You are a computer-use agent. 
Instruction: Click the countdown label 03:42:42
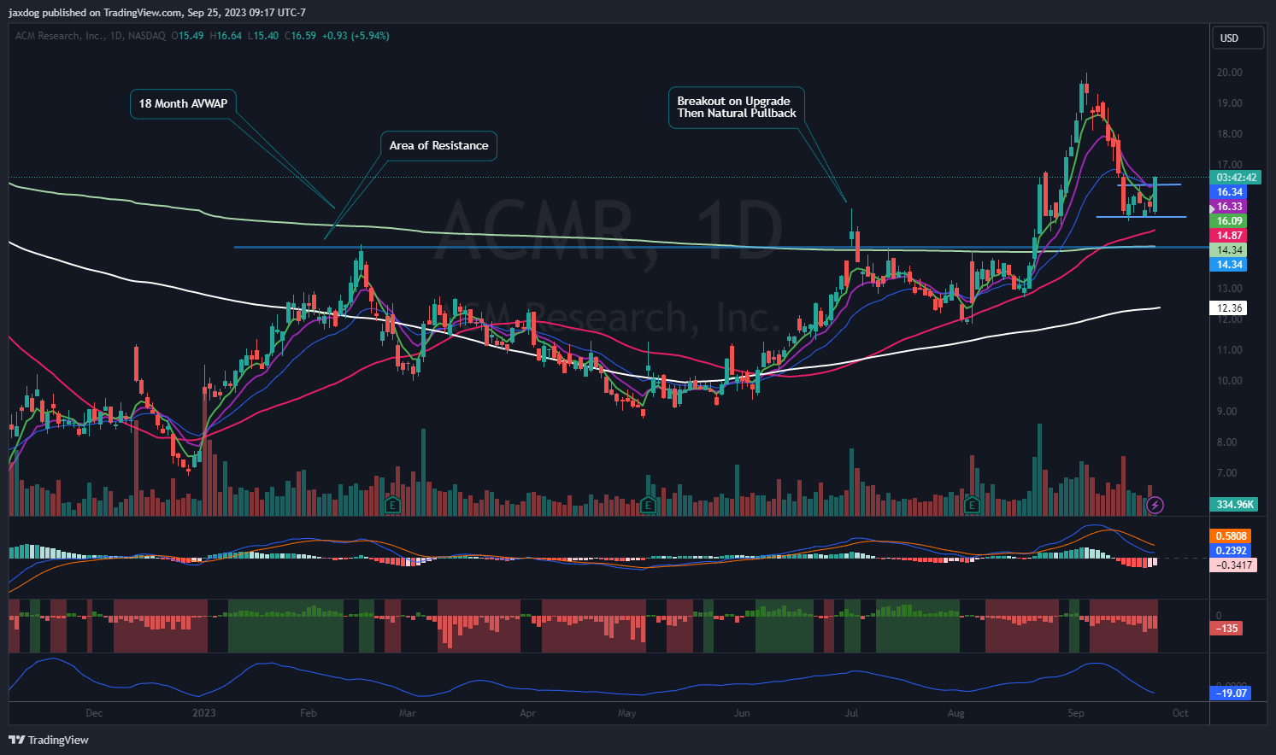coord(1237,178)
